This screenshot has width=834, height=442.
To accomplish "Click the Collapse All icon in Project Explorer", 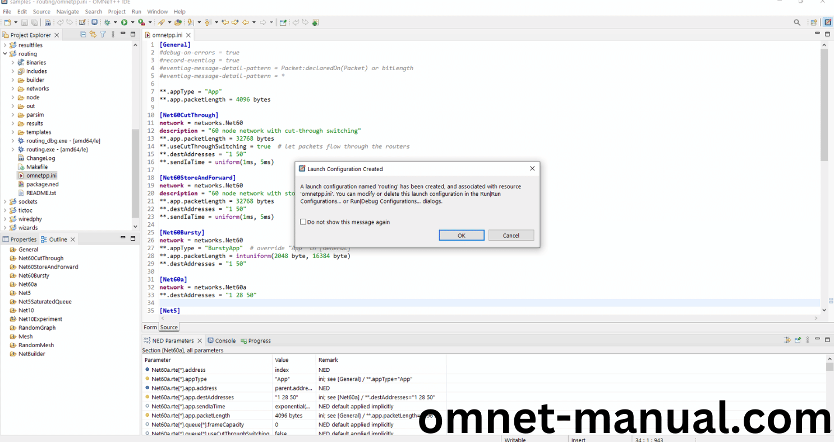I will 84,34.
